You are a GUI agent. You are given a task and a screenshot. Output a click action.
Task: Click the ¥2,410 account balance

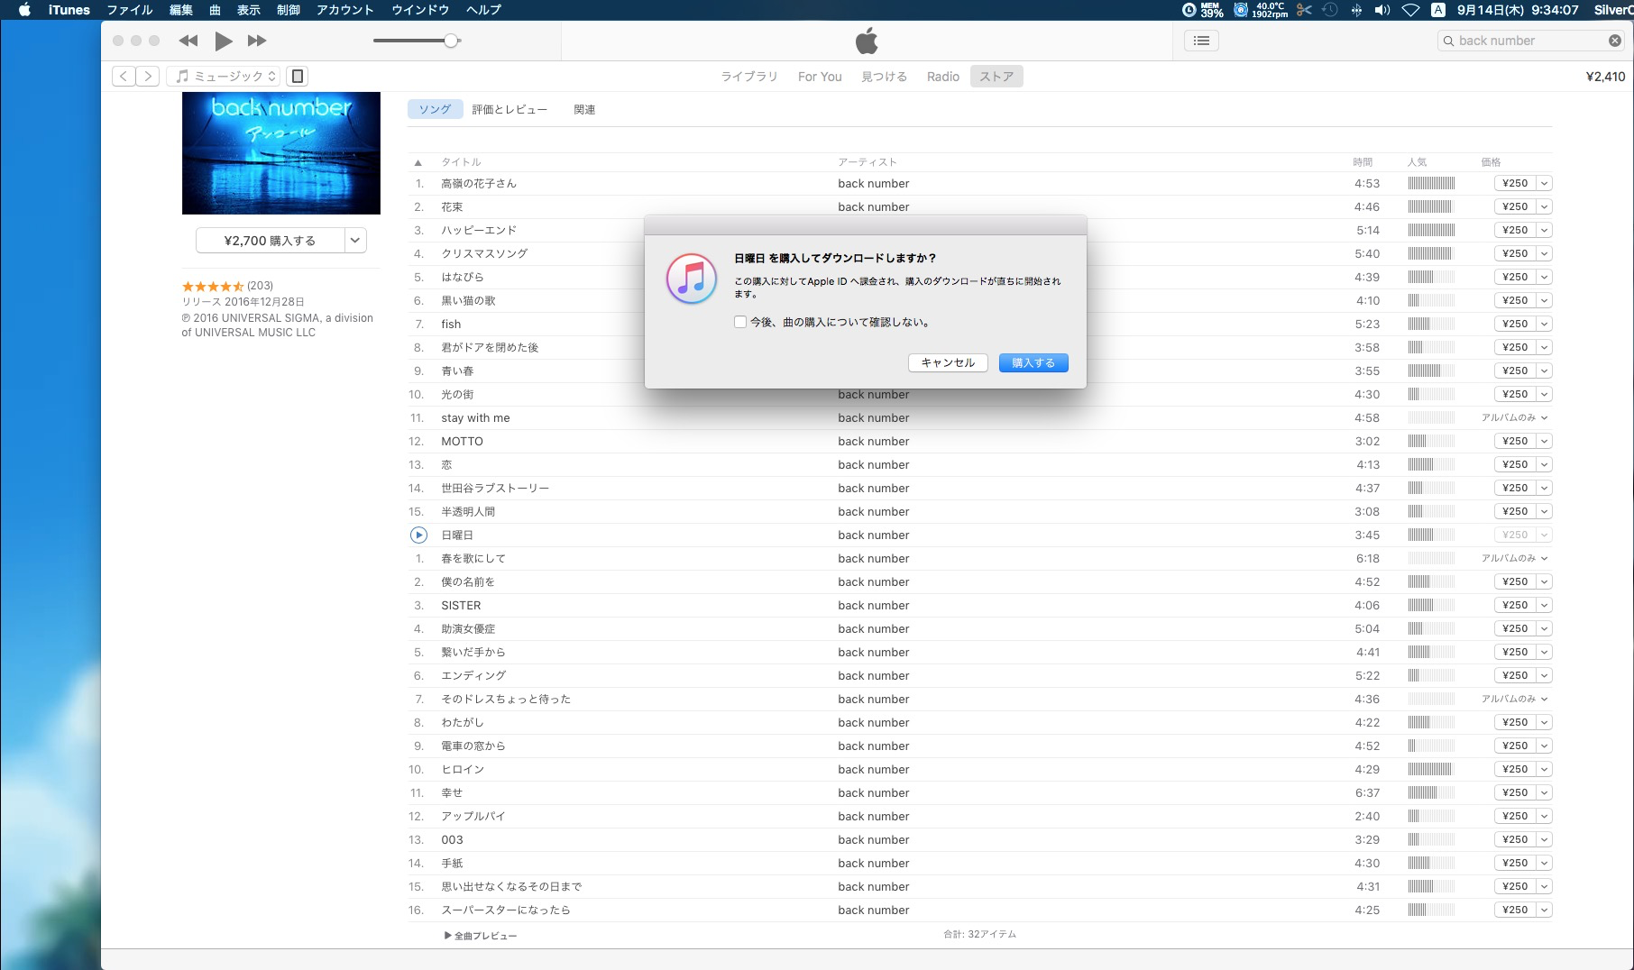click(x=1605, y=77)
